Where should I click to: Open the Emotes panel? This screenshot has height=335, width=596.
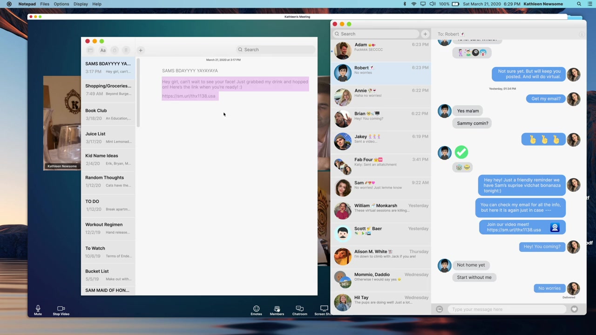tap(256, 310)
